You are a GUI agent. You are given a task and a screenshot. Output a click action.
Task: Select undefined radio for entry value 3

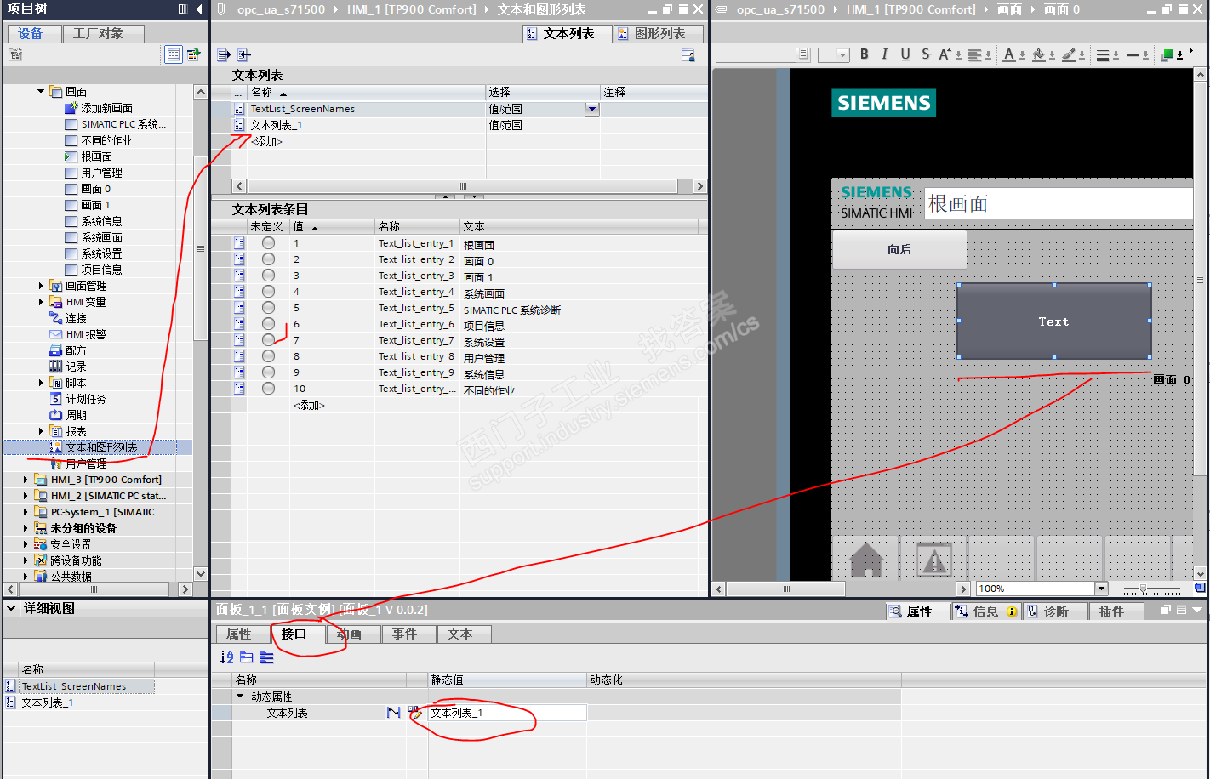point(268,276)
